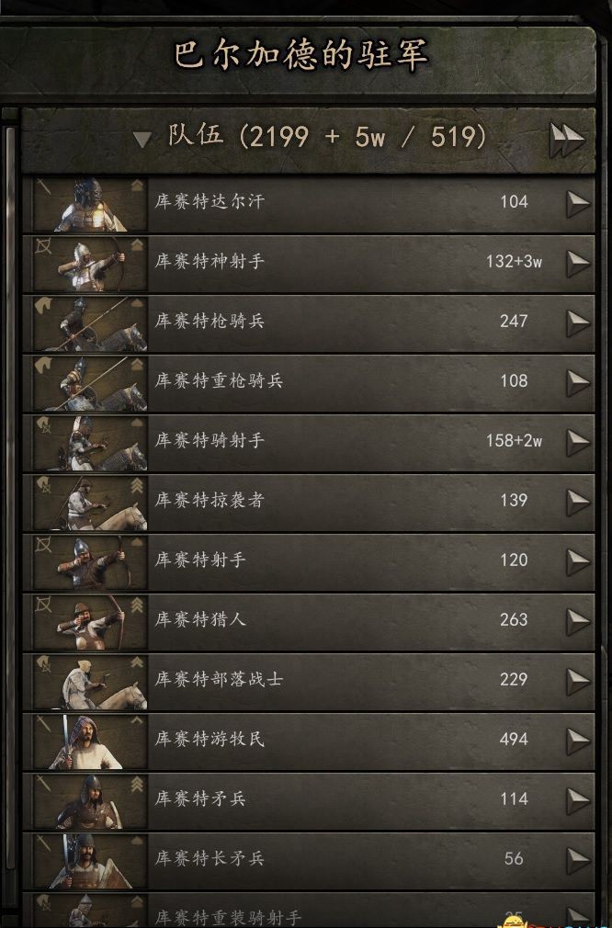The height and width of the screenshot is (928, 612).
Task: Move 库赛特骑射手 using arrow icon
Action: coord(578,443)
